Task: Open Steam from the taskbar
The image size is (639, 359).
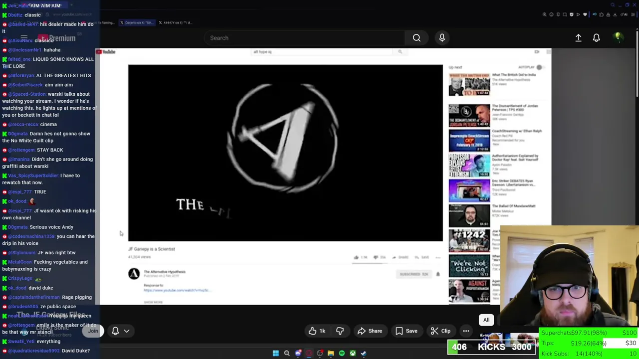Action: click(x=363, y=354)
